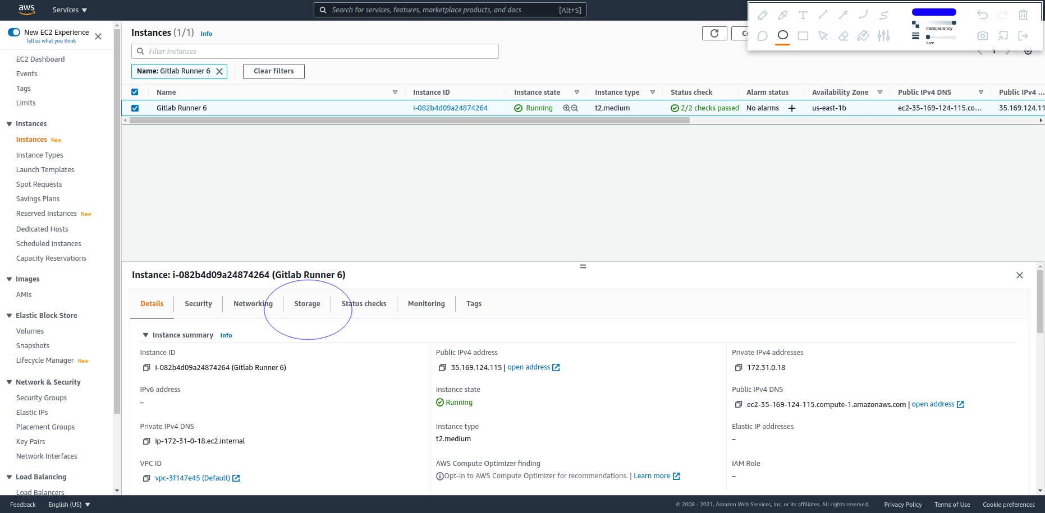
Task: Select the pointer selection tool
Action: tap(823, 36)
